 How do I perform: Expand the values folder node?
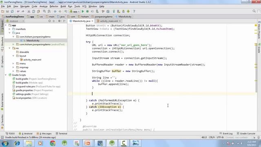click(13, 71)
